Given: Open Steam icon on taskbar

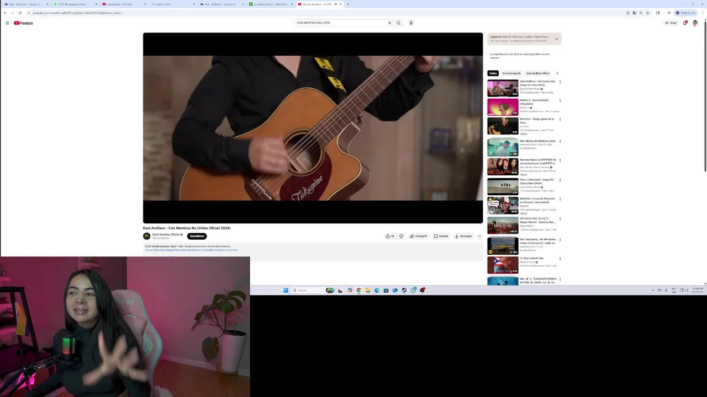Looking at the screenshot, I should click(x=404, y=290).
